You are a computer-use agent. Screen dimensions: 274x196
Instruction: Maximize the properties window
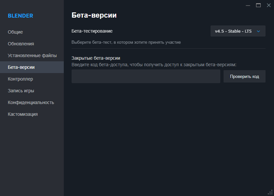pyautogui.click(x=258, y=5)
